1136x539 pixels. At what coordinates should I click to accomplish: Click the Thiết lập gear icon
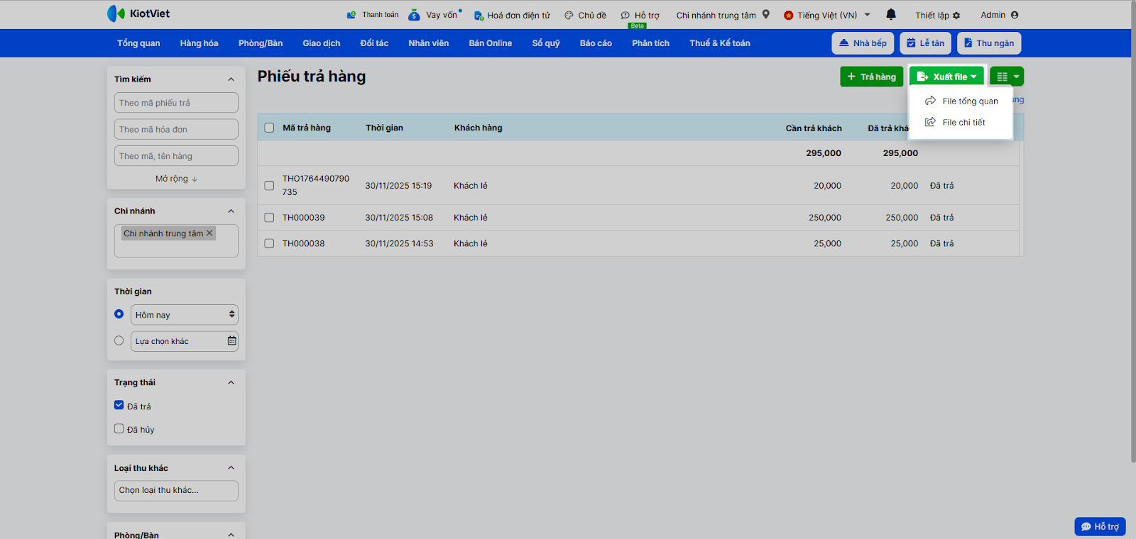tap(956, 15)
